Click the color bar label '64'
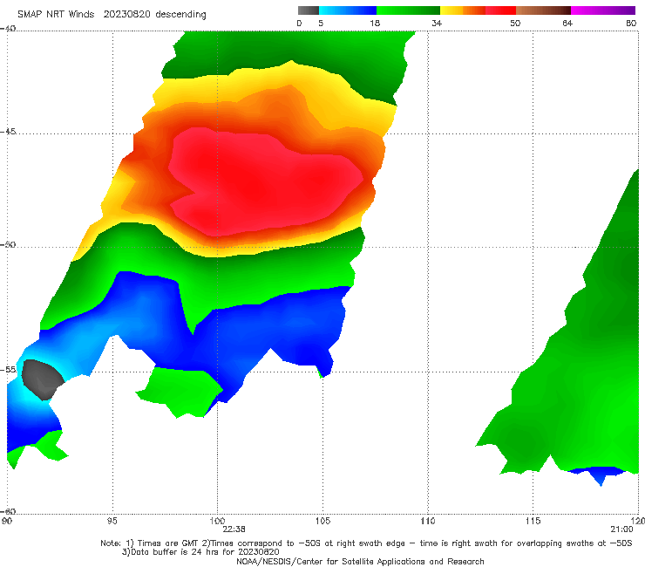Viewport: 645px width, 567px height. pyautogui.click(x=567, y=23)
